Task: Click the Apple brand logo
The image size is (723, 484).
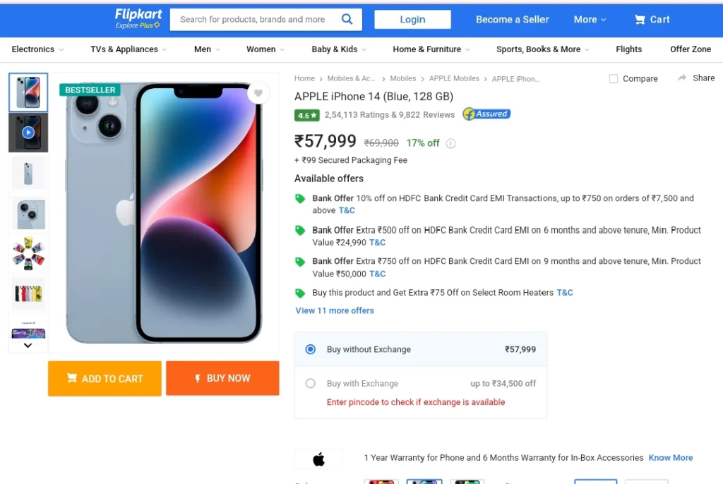Action: pos(318,459)
